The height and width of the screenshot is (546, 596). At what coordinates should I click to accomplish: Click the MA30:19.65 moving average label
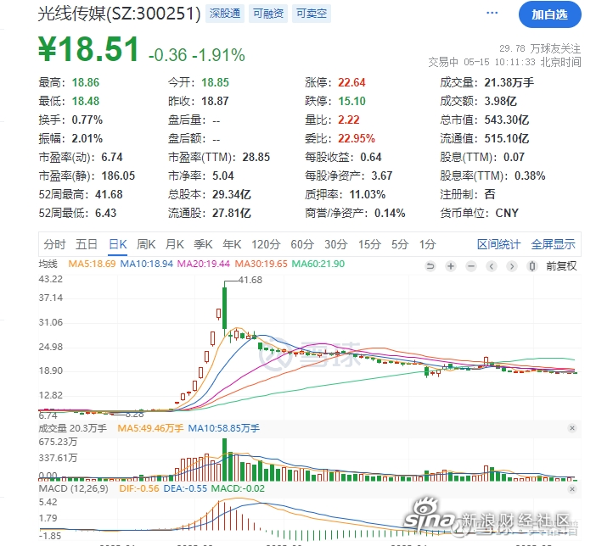pyautogui.click(x=261, y=264)
